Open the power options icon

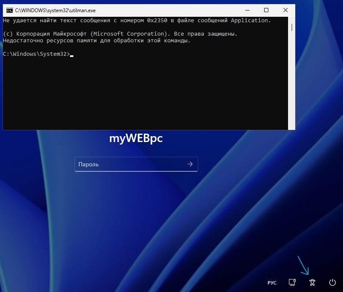(332, 282)
